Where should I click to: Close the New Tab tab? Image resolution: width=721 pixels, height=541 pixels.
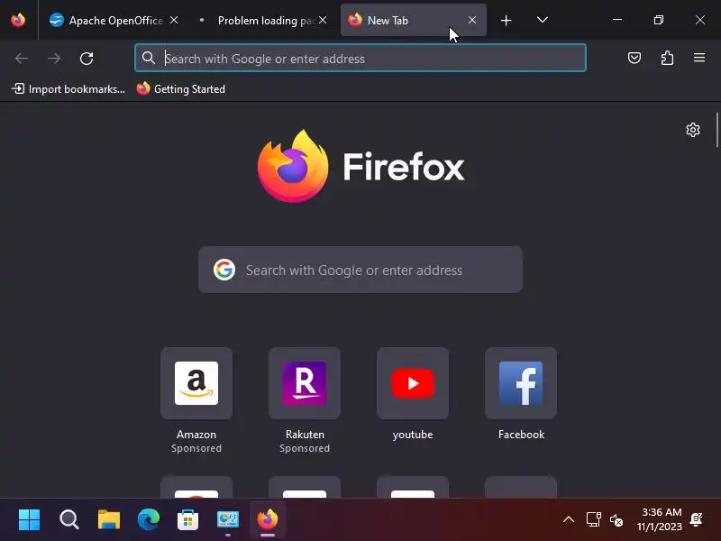click(x=472, y=20)
